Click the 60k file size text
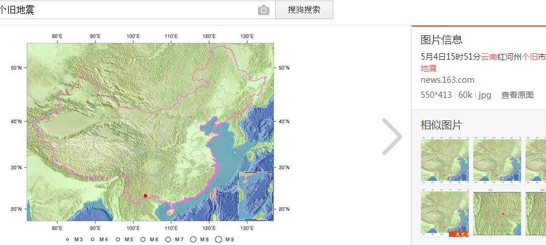The image size is (546, 245). tap(465, 95)
